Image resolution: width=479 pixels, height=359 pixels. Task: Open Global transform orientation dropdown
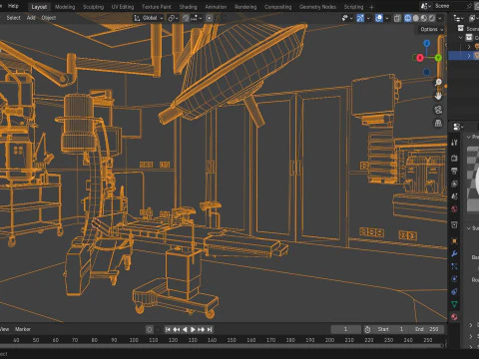149,18
